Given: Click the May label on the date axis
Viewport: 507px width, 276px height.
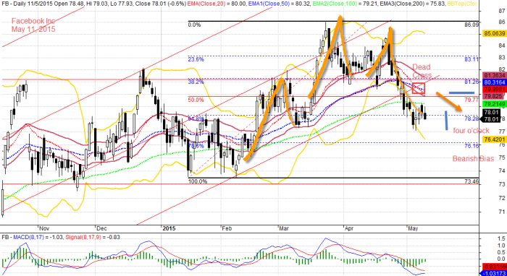Looking at the screenshot, I should 413,228.
